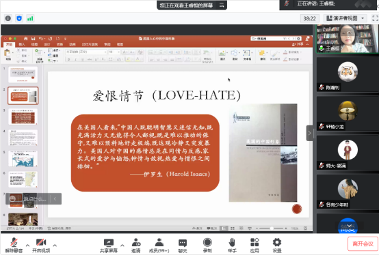Image resolution: width=379 pixels, height=255 pixels.
Task: Expand the arrow next to 共享屏幕
Action: 122,245
